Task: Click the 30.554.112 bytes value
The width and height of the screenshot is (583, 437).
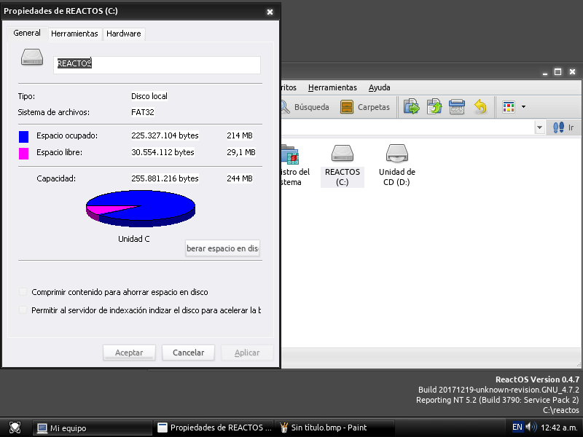Action: click(163, 152)
